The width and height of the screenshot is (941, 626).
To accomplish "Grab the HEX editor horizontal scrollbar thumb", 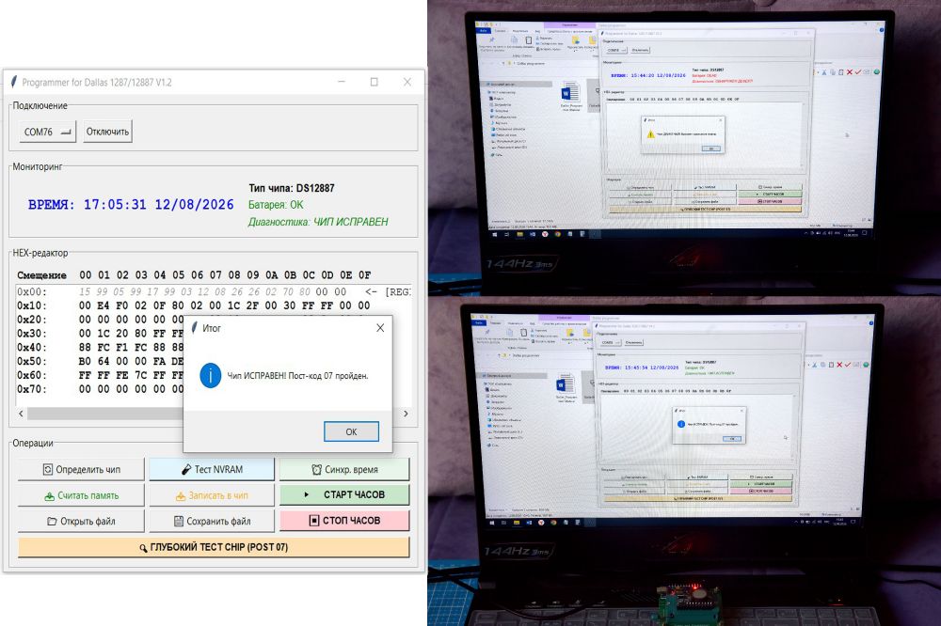I will [x=105, y=414].
